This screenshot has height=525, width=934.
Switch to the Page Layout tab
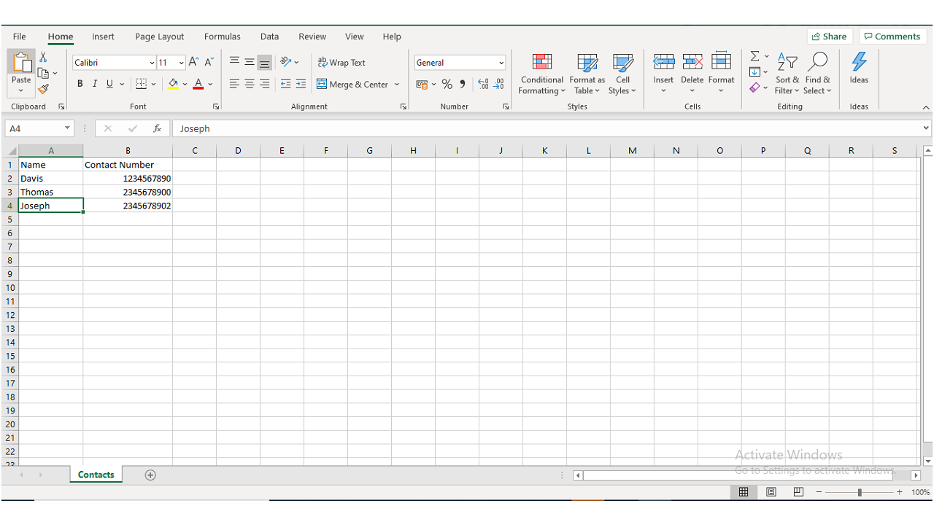click(x=159, y=36)
